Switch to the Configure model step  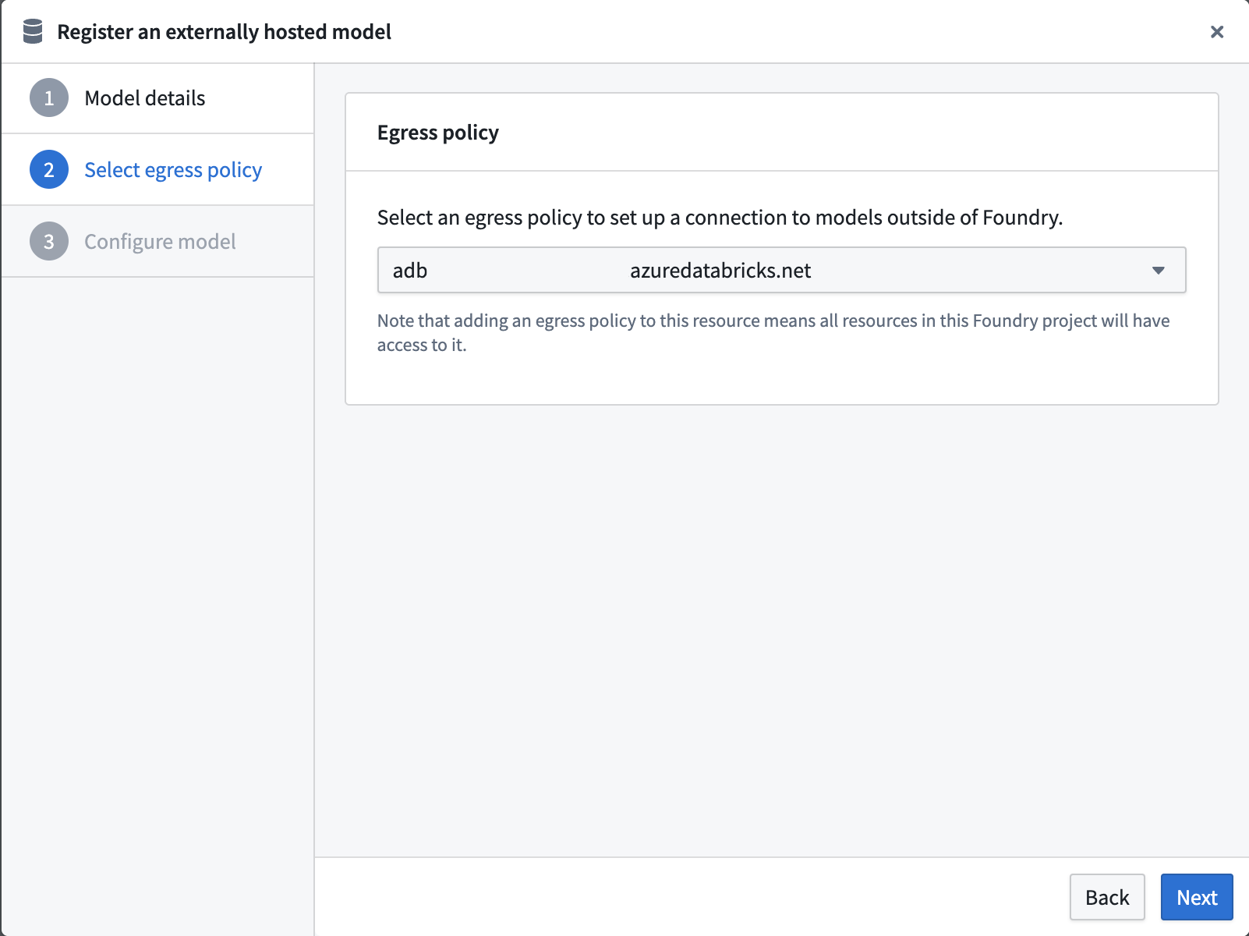[160, 241]
